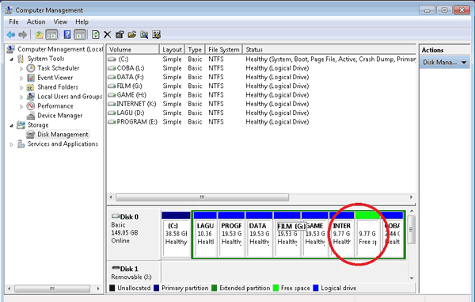Screen dimensions: 475x302
Task: Click the Forward arrow toolbar icon
Action: (23, 35)
